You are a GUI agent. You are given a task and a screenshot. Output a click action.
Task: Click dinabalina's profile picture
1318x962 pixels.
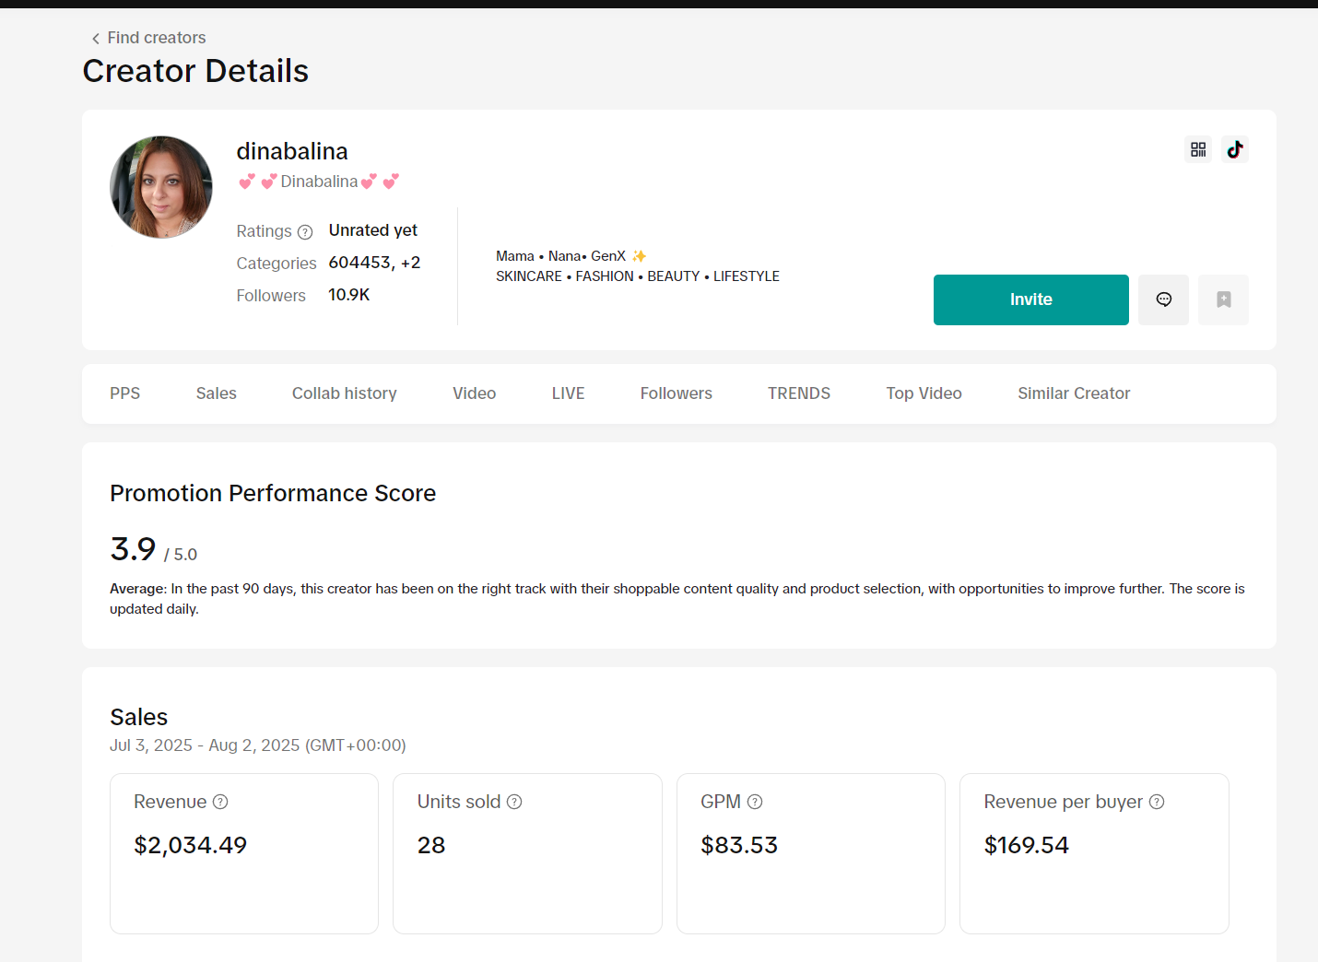pos(161,187)
